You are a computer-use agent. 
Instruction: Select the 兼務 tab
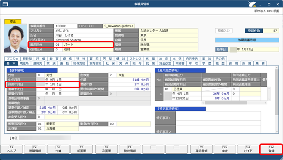pyautogui.click(x=260, y=63)
